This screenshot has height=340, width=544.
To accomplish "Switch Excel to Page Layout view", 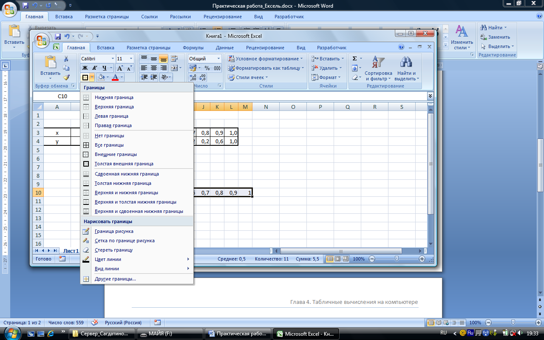I will tap(337, 259).
